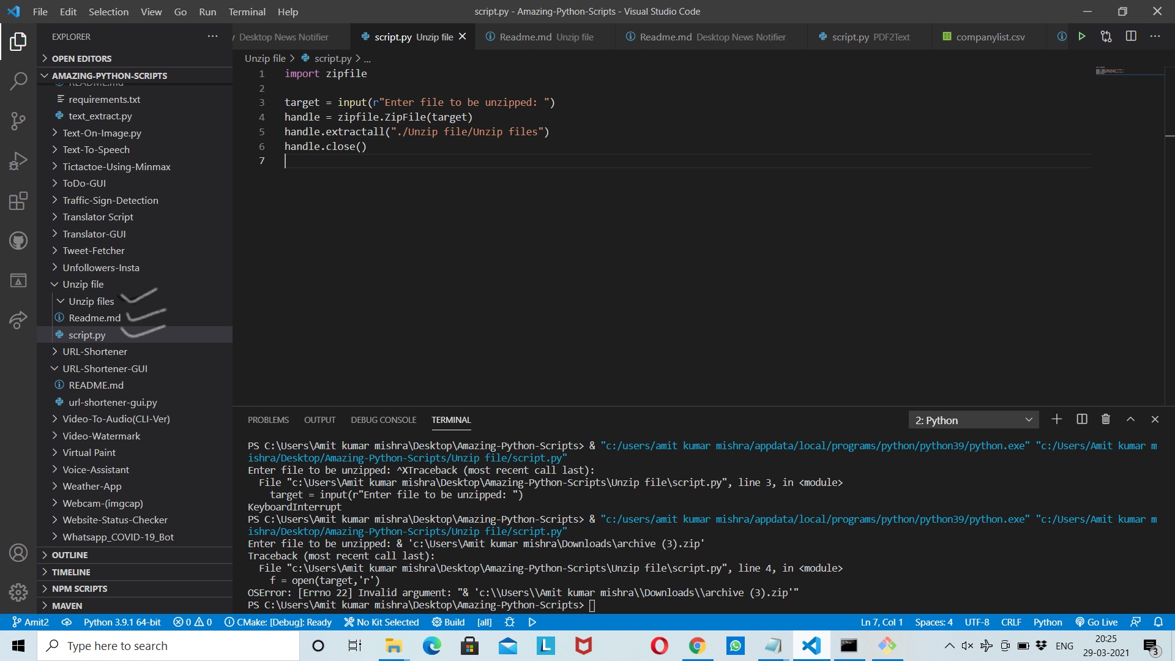Click Go Live in status bar
The image size is (1175, 661).
click(x=1097, y=622)
